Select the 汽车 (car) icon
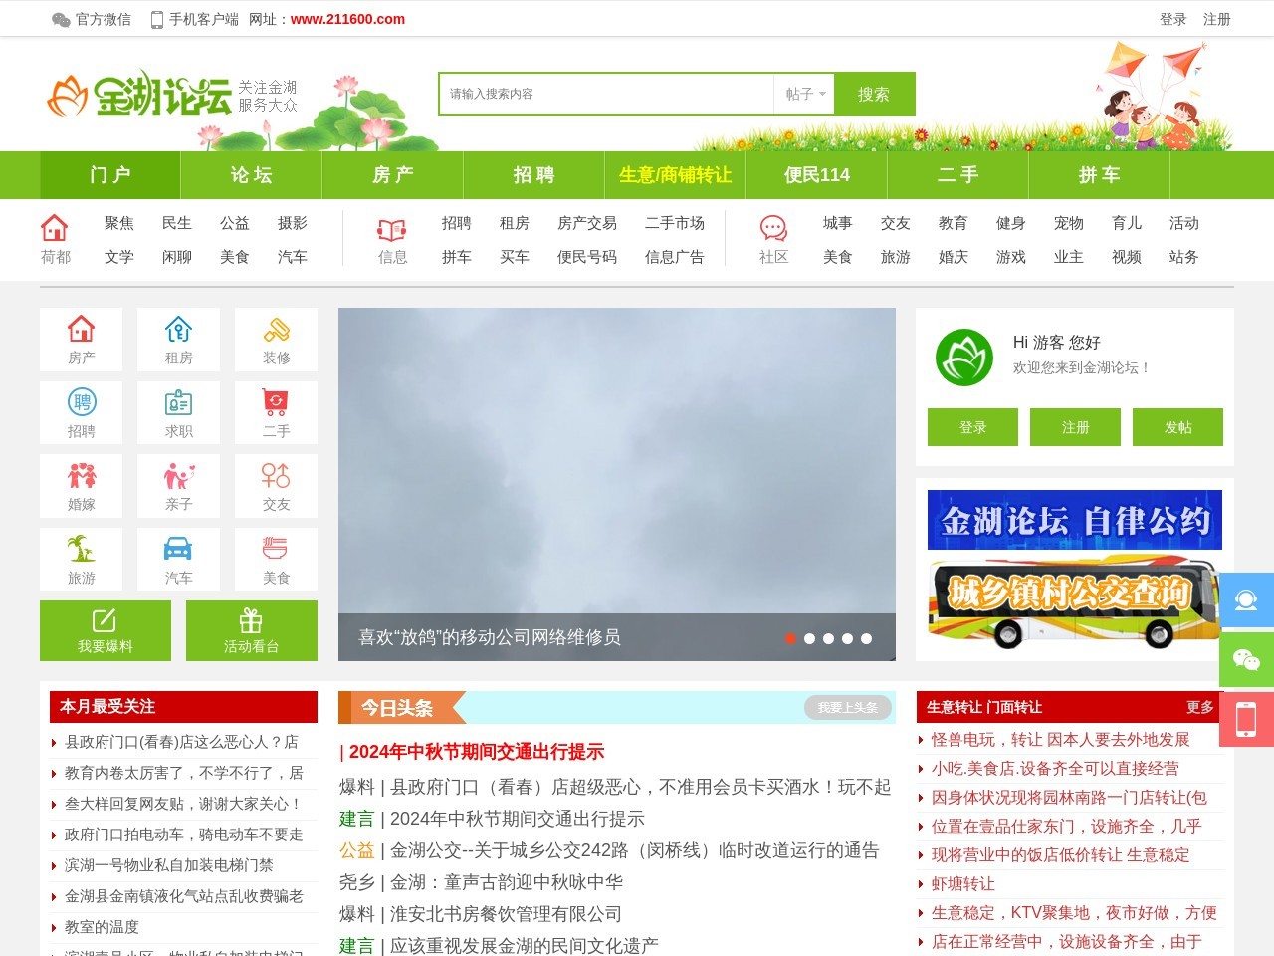This screenshot has width=1274, height=956. (178, 558)
